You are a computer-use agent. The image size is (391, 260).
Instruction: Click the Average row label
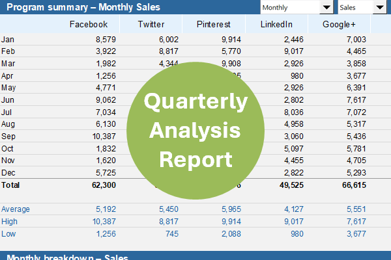(16, 209)
